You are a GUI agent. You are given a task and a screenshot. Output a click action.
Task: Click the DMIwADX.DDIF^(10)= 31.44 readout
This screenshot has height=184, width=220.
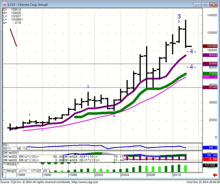pos(93,160)
